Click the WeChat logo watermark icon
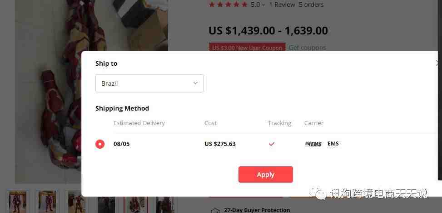 coord(318,193)
